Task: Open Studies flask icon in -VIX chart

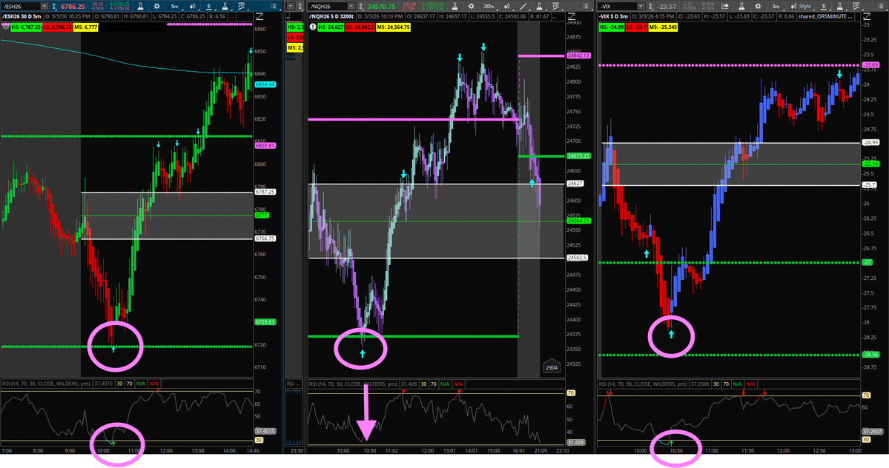Action: (x=741, y=6)
